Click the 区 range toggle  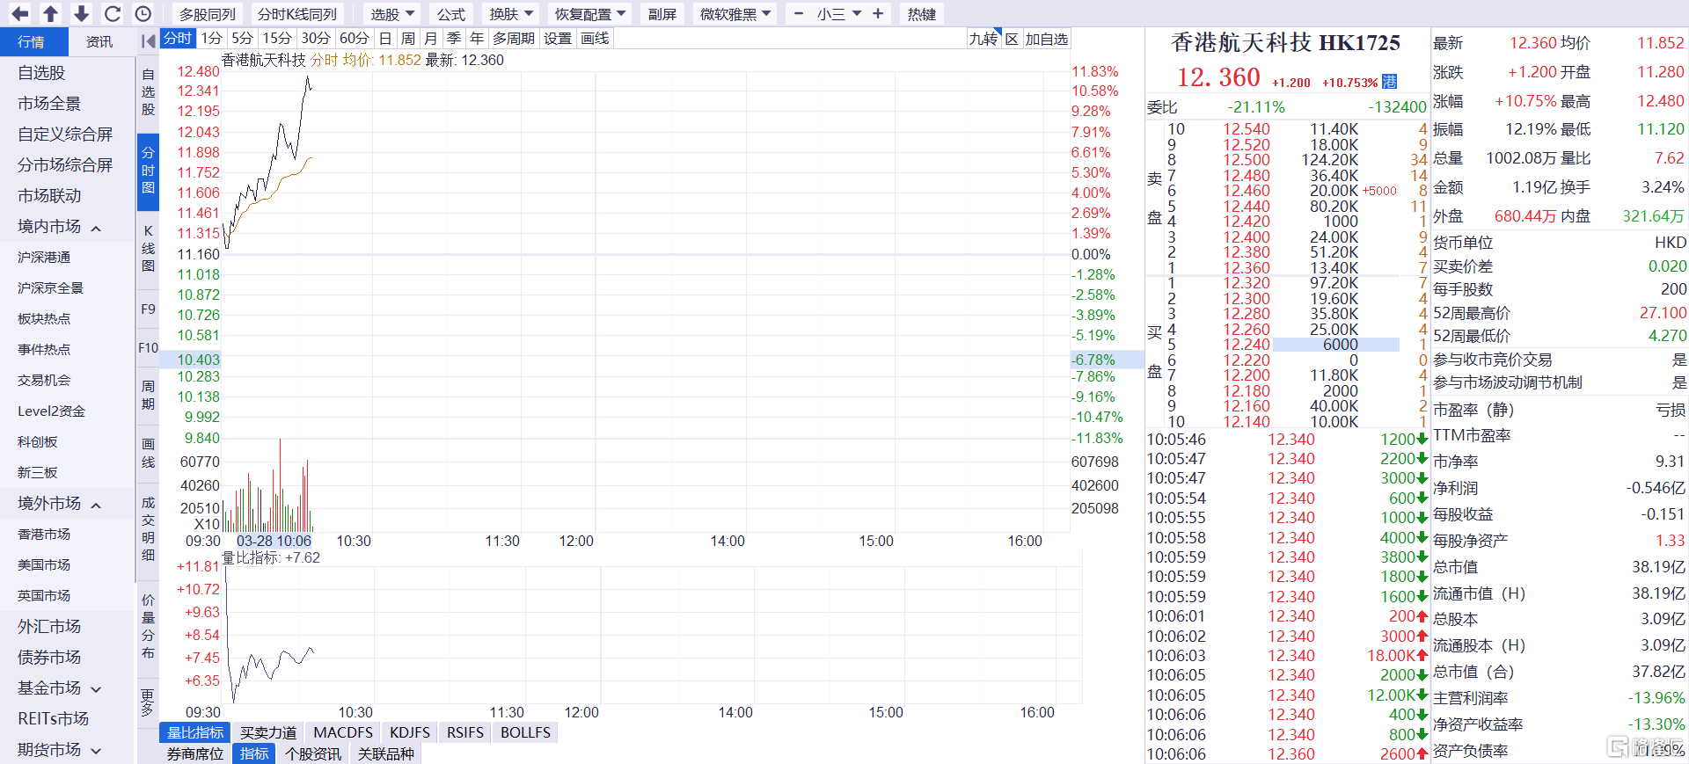tap(1013, 39)
